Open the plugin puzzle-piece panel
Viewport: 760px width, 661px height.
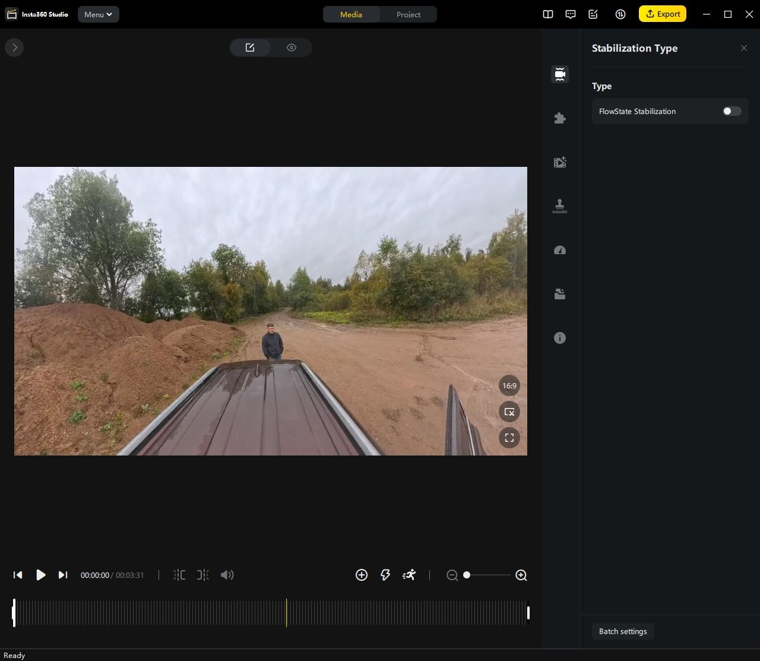pyautogui.click(x=559, y=118)
